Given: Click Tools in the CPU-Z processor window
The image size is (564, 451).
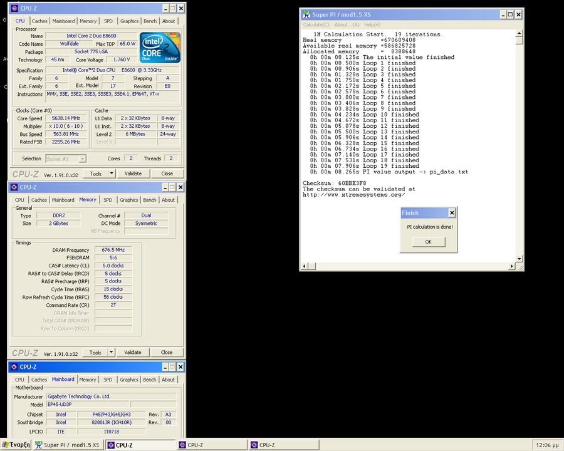Looking at the screenshot, I should coord(96,174).
